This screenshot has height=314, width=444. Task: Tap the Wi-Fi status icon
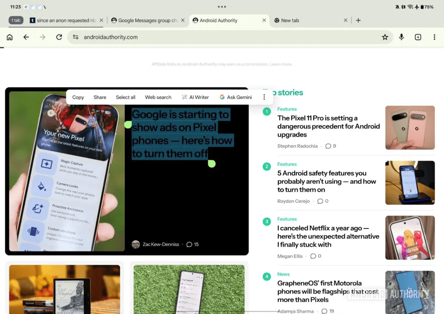click(x=410, y=7)
